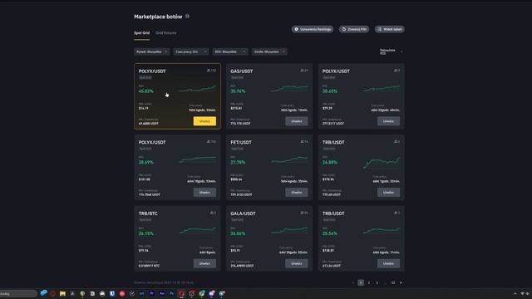This screenshot has width=532, height=299.
Task: Click Utwórz on the GALA/USDT card
Action: click(x=297, y=263)
